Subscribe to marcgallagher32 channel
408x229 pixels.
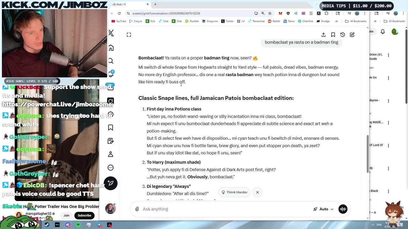[84, 215]
